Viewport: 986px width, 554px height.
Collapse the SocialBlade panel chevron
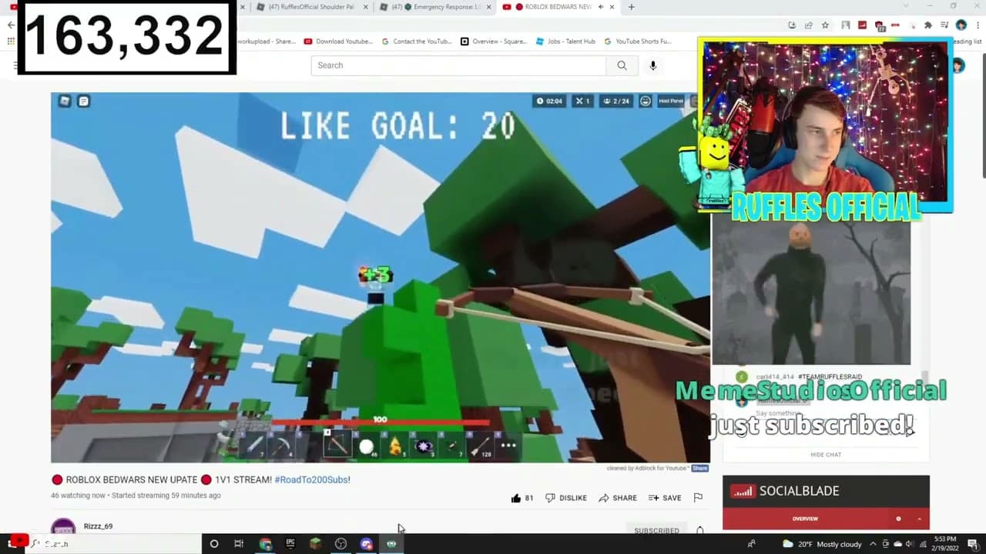[919, 519]
